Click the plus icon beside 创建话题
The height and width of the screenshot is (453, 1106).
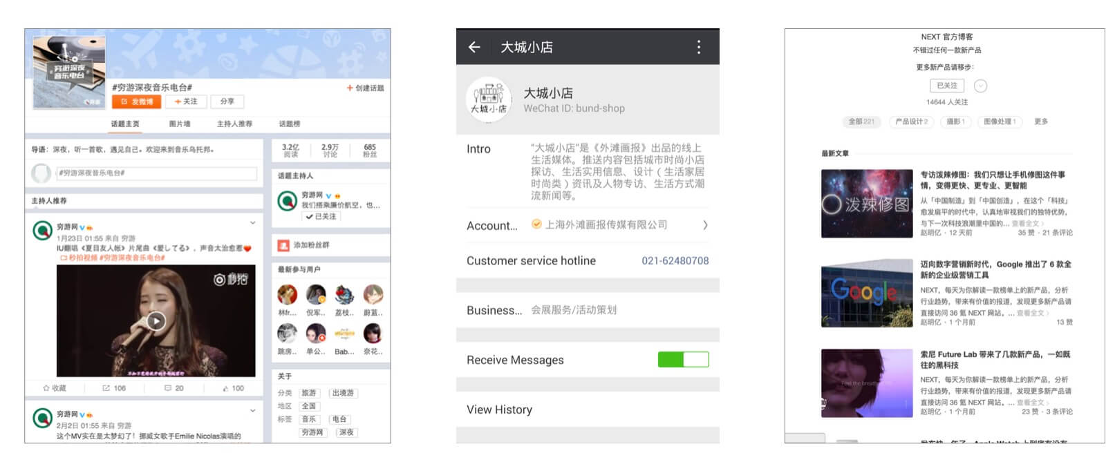350,88
